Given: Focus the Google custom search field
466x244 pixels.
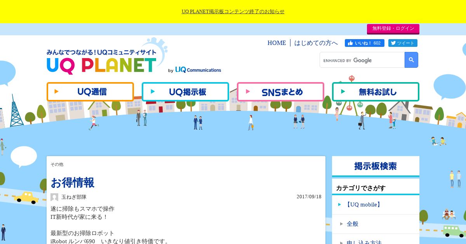Looking at the screenshot, I should (362, 60).
